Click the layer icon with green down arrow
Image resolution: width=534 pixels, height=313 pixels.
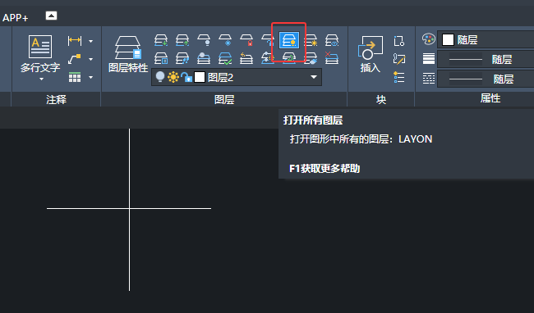point(161,40)
